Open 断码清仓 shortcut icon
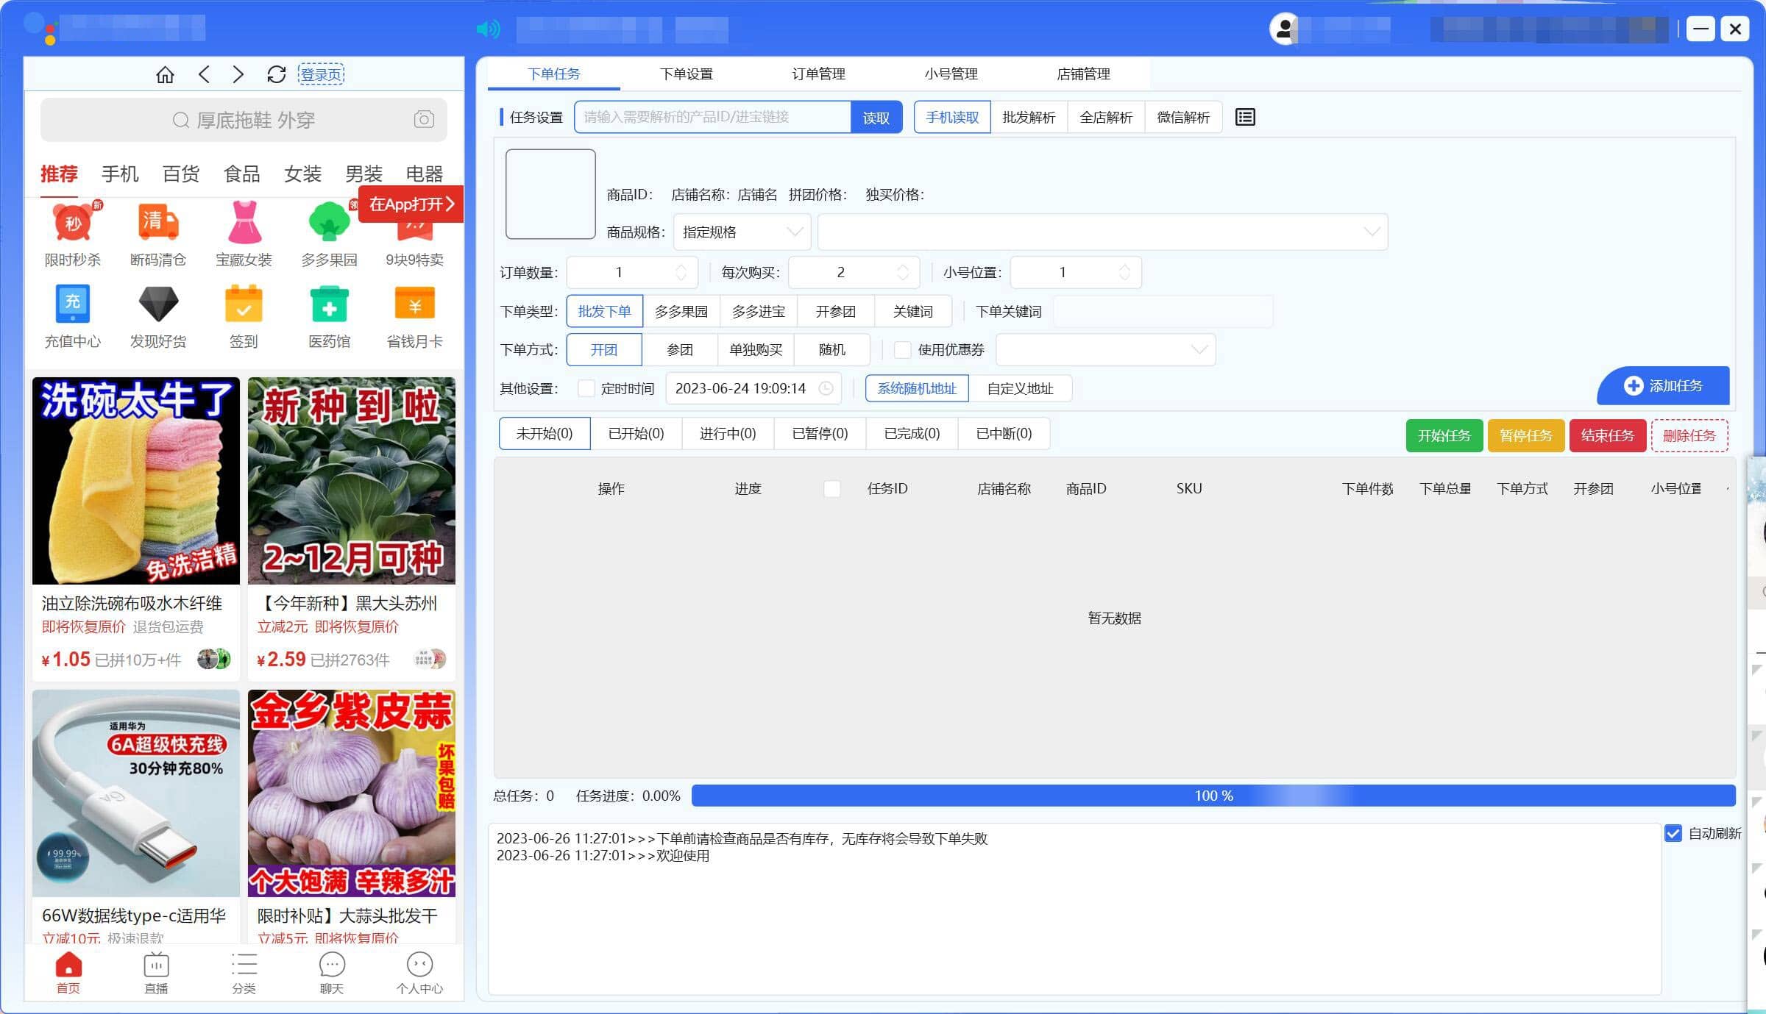The width and height of the screenshot is (1766, 1014). 158,222
